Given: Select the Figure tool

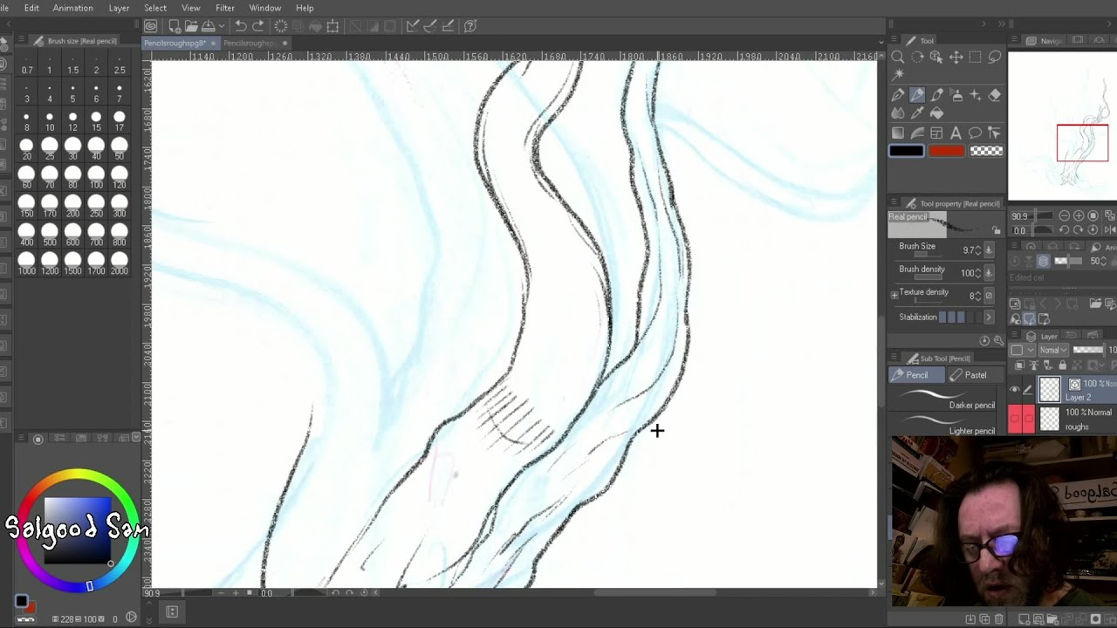Looking at the screenshot, I should pos(917,133).
